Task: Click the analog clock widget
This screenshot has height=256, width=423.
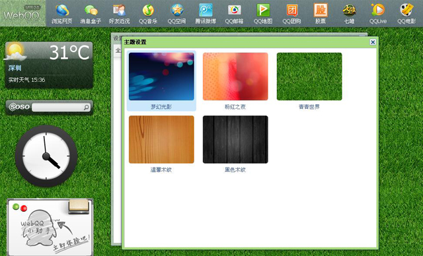Action: click(x=46, y=156)
